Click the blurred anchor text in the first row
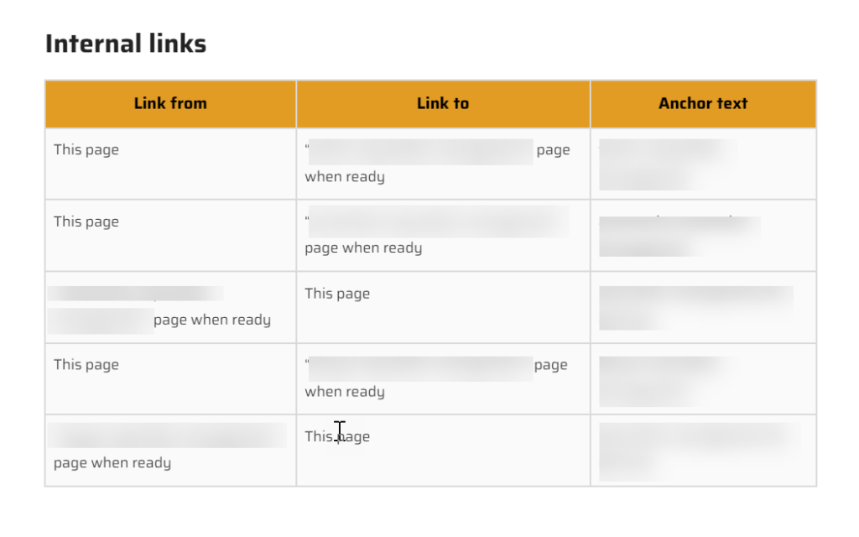 668,164
